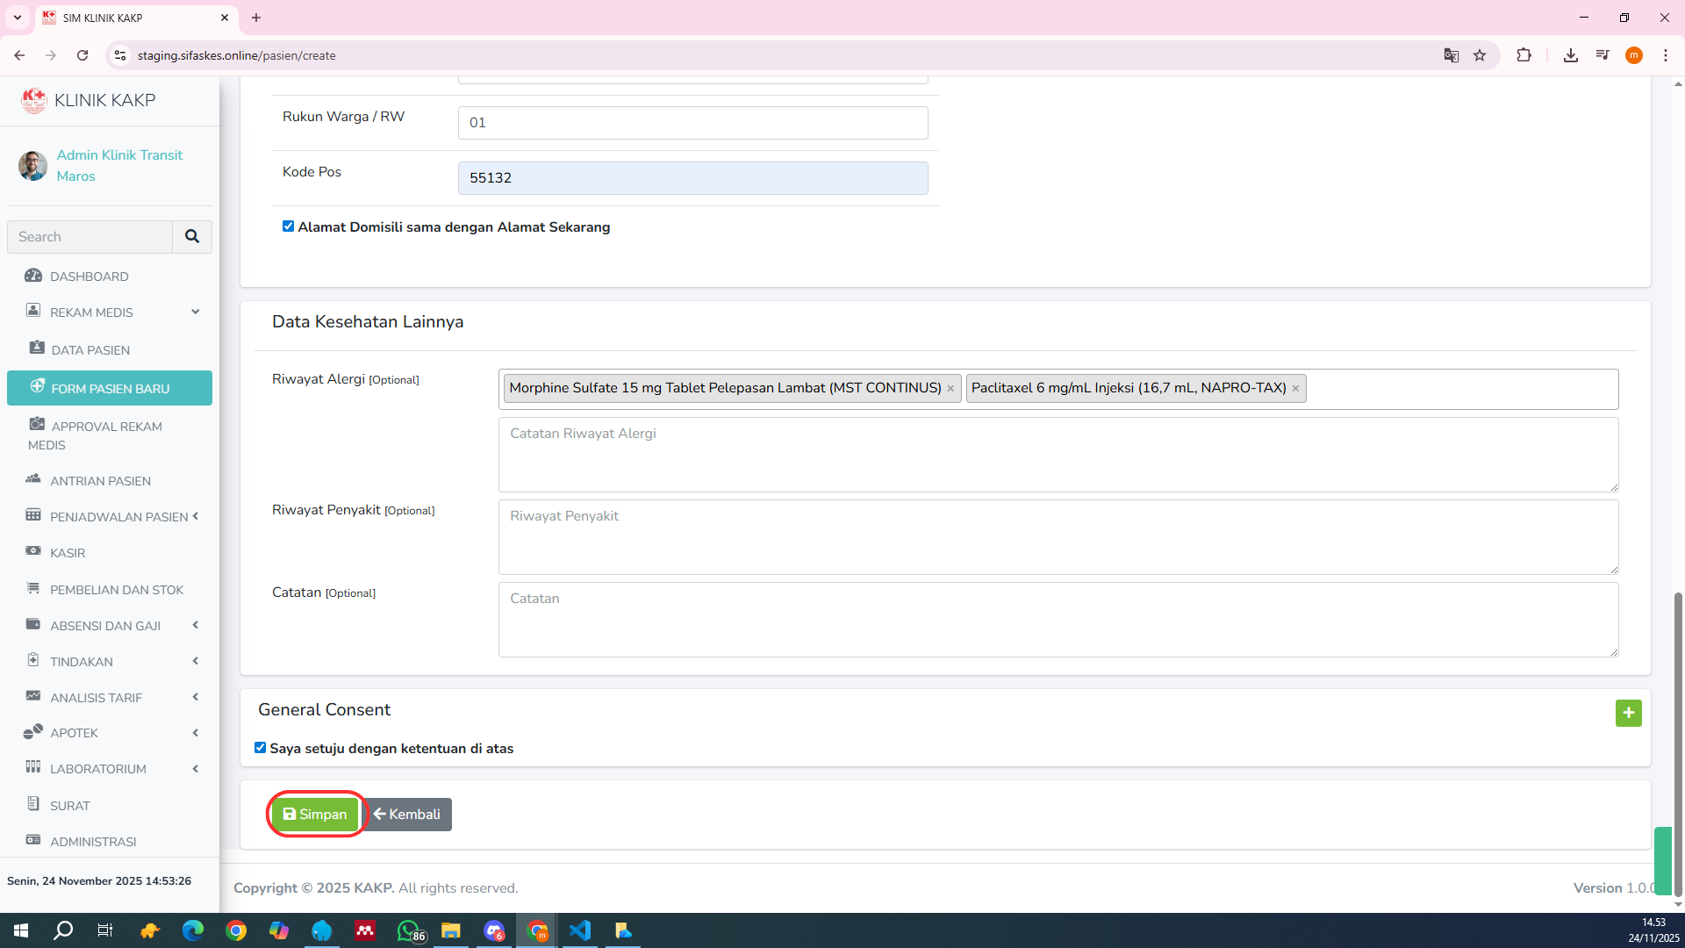1685x948 pixels.
Task: Remove the Morphine Sulfate allergy tag
Action: [x=950, y=388]
